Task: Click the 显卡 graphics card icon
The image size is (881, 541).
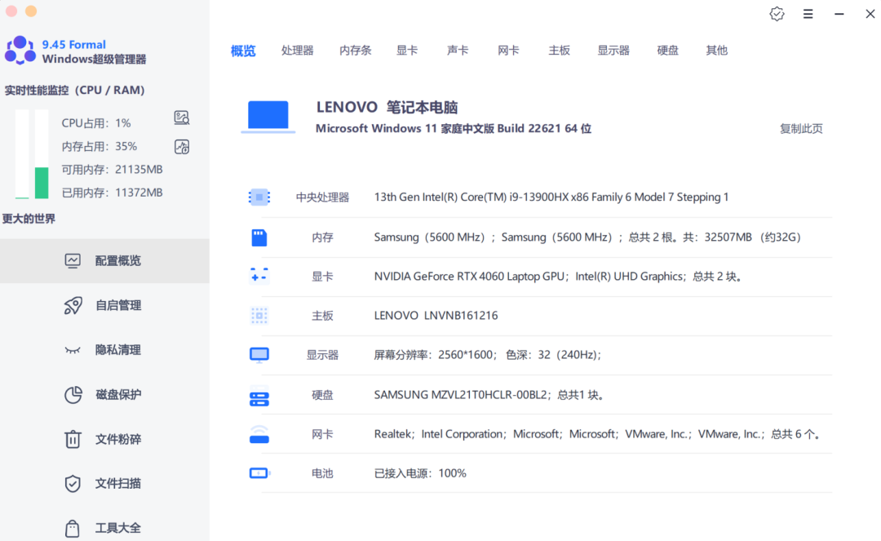Action: pyautogui.click(x=259, y=276)
